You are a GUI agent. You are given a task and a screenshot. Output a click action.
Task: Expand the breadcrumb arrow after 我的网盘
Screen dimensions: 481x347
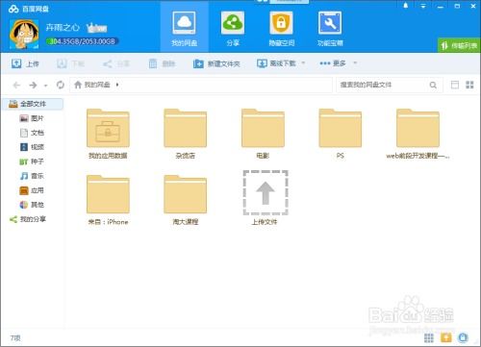[x=117, y=85]
